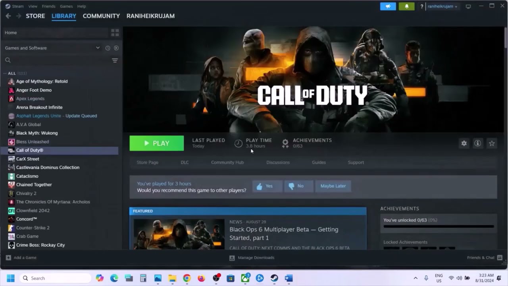This screenshot has height=286, width=508.
Task: Click the Windows Start button
Action: [x=10, y=278]
